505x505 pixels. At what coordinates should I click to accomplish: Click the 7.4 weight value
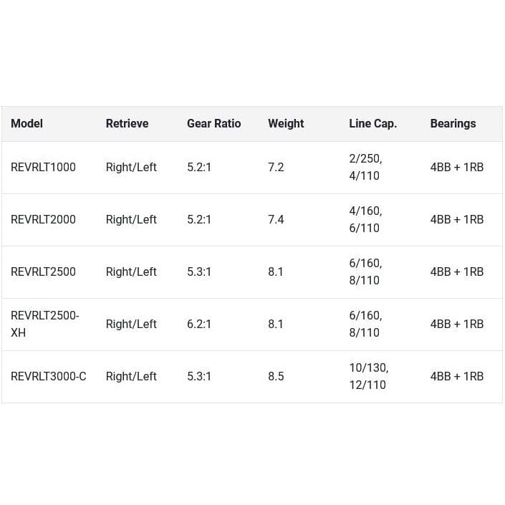pyautogui.click(x=276, y=219)
